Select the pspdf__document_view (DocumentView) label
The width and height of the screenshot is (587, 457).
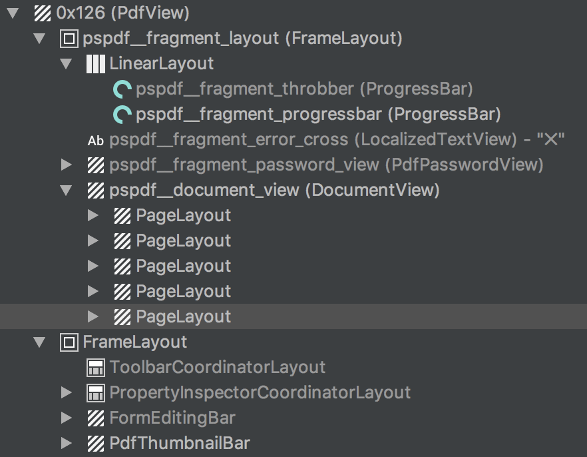(274, 191)
